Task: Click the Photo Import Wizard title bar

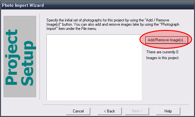Action: click(97, 5)
